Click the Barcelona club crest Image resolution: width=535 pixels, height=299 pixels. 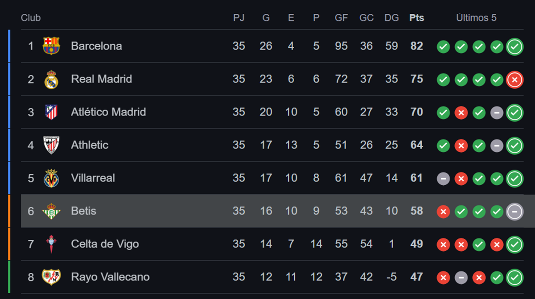(51, 46)
